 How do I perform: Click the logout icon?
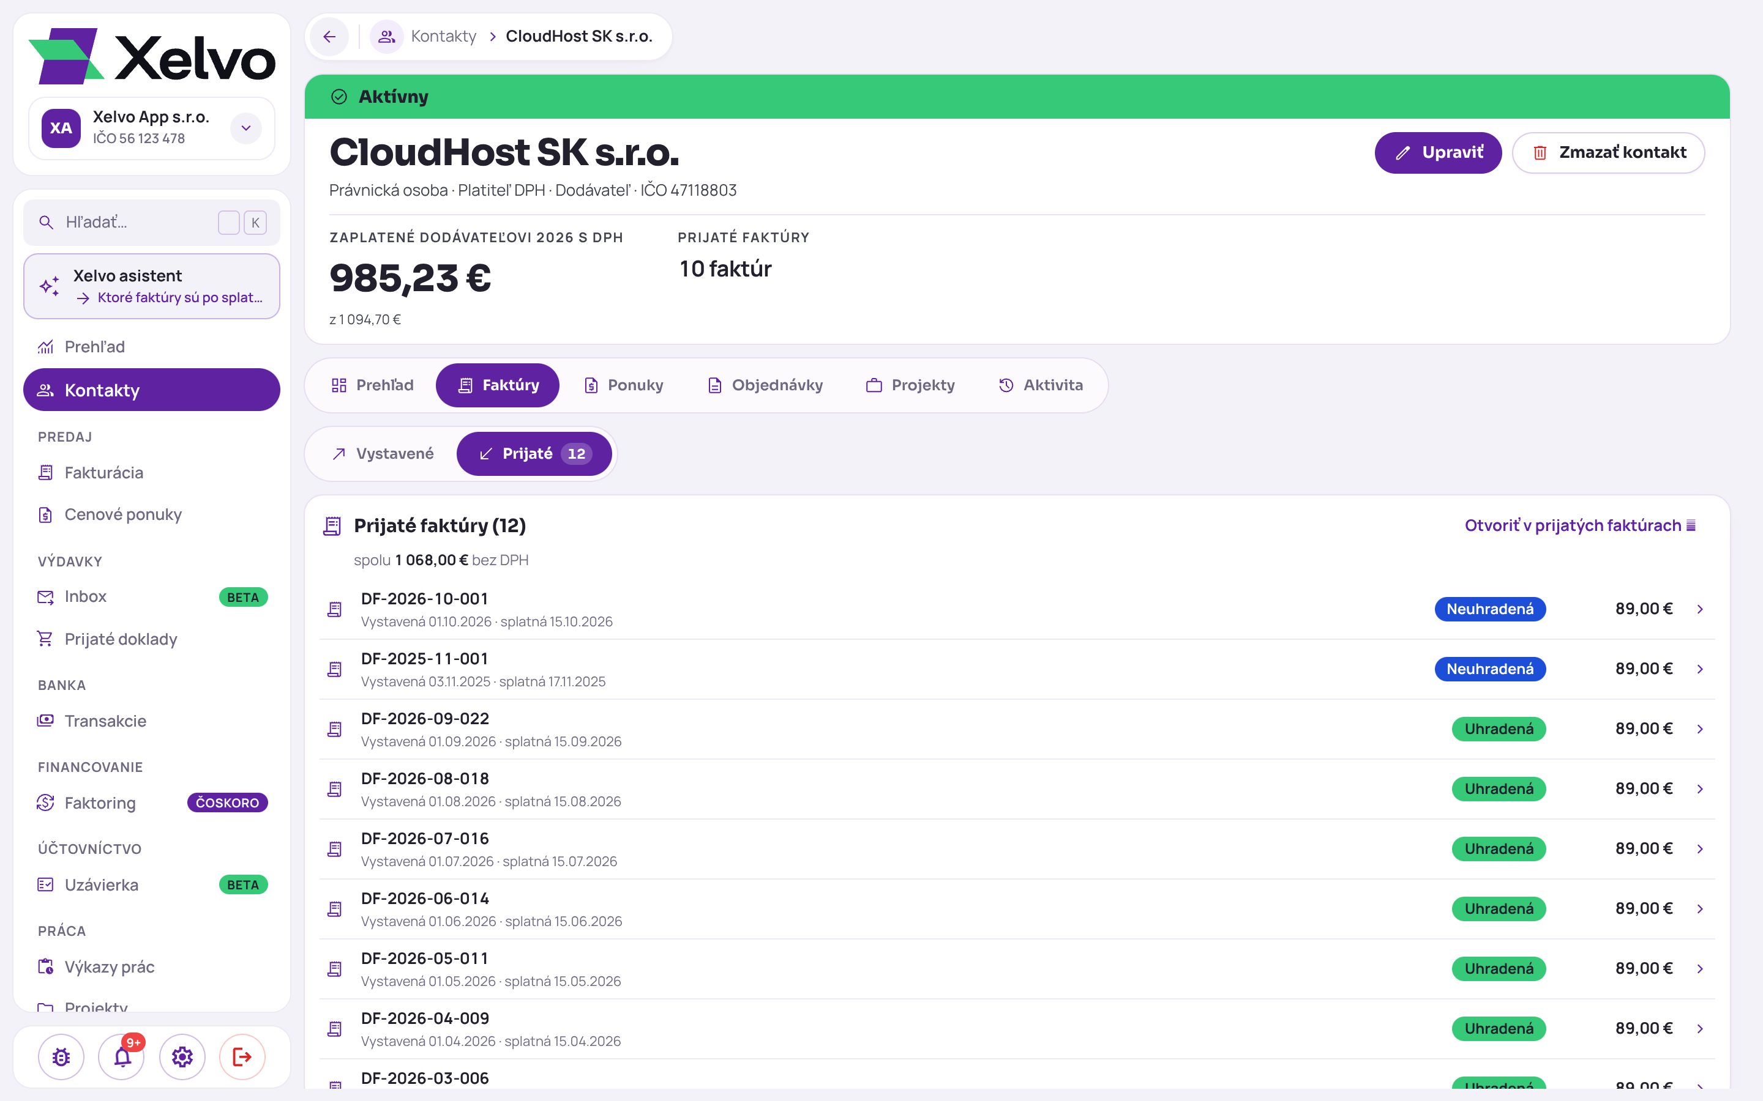(242, 1056)
